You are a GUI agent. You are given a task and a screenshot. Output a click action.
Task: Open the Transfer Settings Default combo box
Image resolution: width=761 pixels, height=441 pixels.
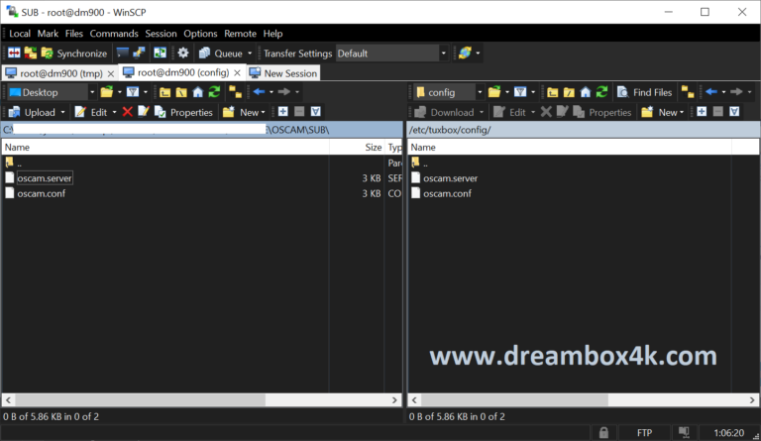click(391, 53)
